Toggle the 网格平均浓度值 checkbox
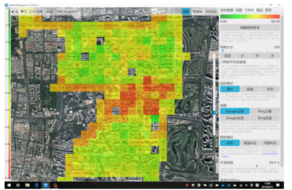The image size is (292, 190). 221,62
